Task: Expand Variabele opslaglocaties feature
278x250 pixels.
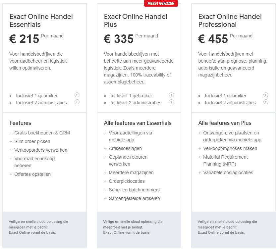Action: 228,173
